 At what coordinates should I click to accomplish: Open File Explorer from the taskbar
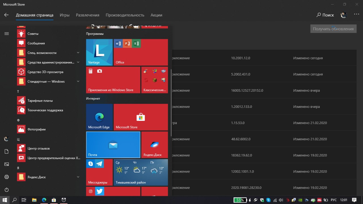(34, 200)
